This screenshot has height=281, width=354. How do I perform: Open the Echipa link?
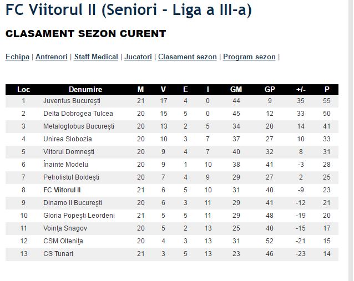[17, 57]
